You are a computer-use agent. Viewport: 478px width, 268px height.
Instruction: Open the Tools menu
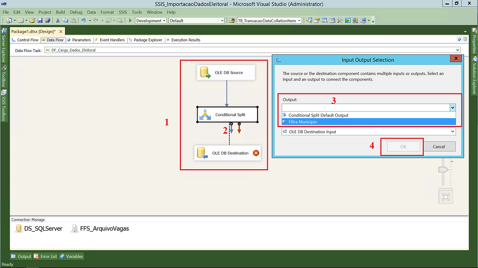coord(137,12)
